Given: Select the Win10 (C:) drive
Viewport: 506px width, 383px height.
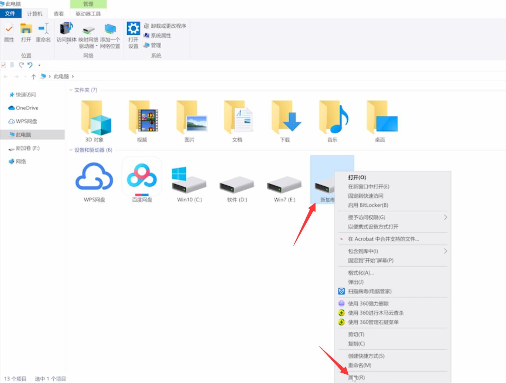Looking at the screenshot, I should pyautogui.click(x=189, y=184).
